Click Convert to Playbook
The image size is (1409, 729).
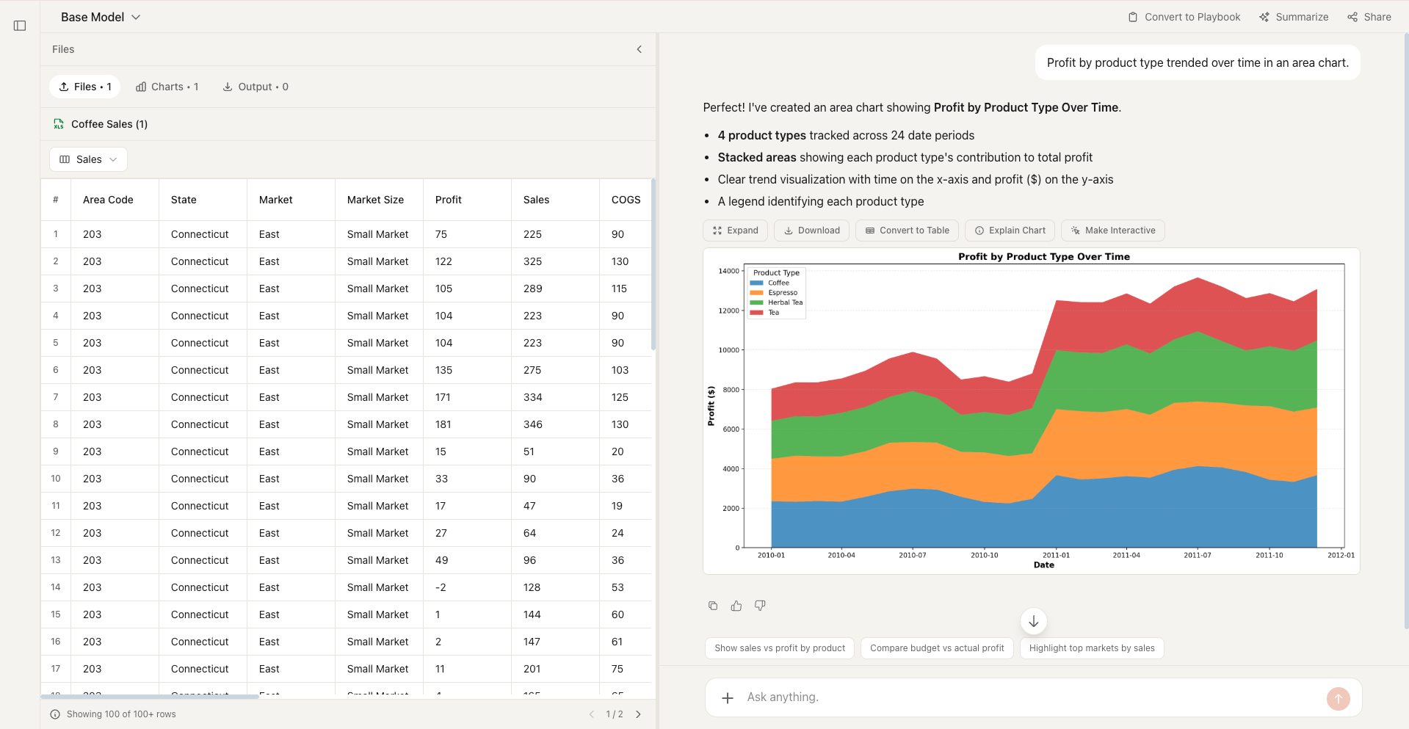pos(1184,17)
